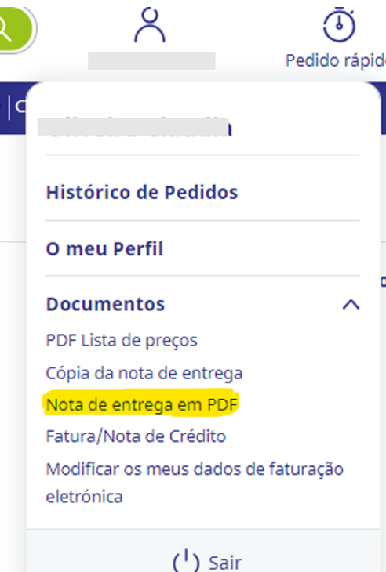The height and width of the screenshot is (572, 386).
Task: Open PDF Lista de preços
Action: click(x=122, y=341)
